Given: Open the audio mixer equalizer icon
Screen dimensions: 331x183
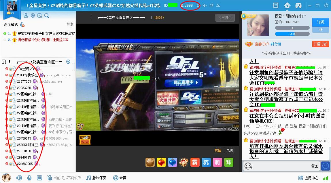Looking at the screenshot, I should coord(39,178).
